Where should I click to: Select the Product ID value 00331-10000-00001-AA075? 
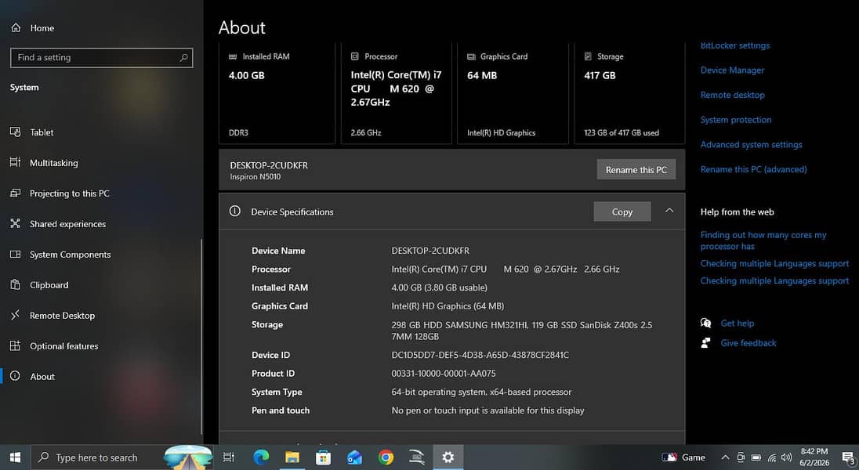tap(443, 374)
